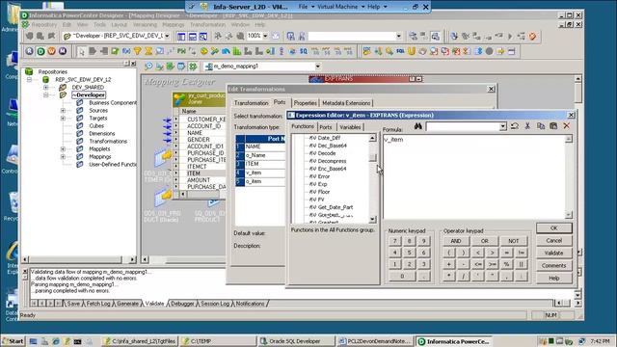Click the Validate expression button
Screen dimensions: 617x347
pyautogui.click(x=553, y=253)
